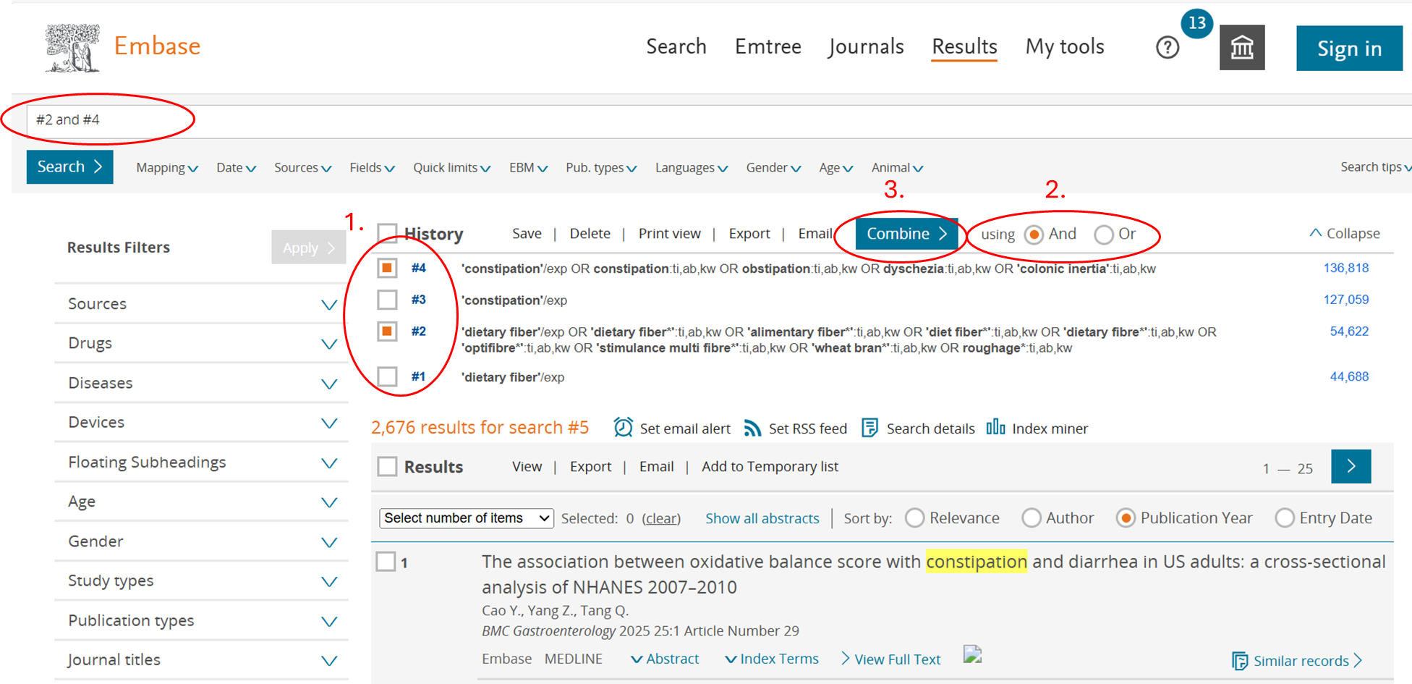1412x684 pixels.
Task: Click the Set email alert clock icon
Action: 623,428
